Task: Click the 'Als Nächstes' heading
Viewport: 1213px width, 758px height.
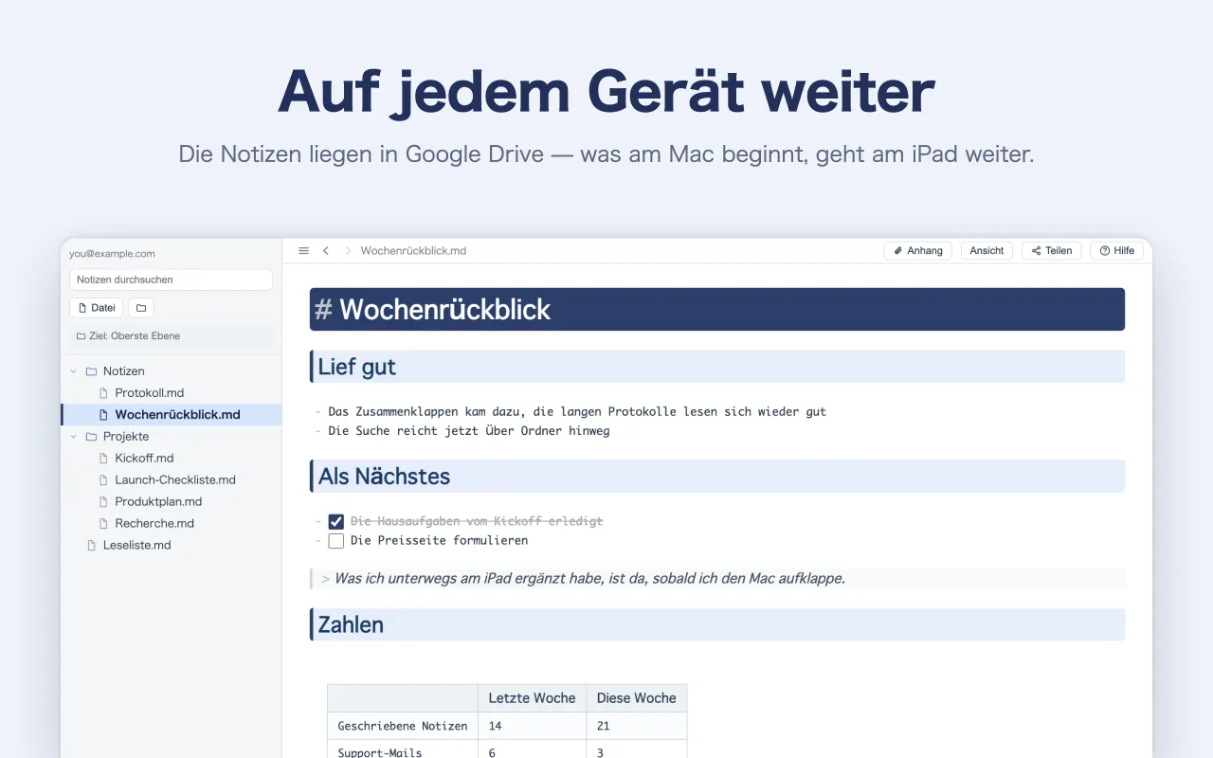Action: (x=717, y=477)
